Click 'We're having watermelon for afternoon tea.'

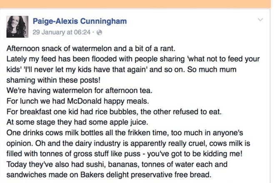coord(80,91)
